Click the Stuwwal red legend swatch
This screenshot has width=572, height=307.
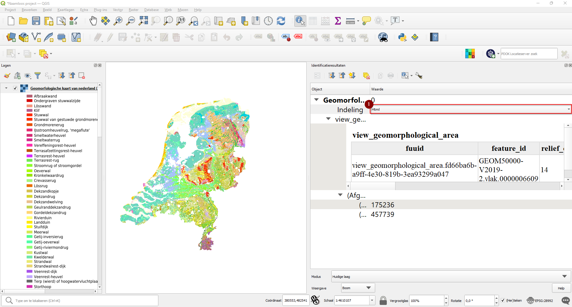(x=30, y=115)
